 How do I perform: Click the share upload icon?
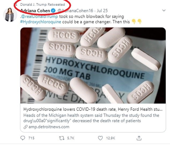(x=139, y=138)
